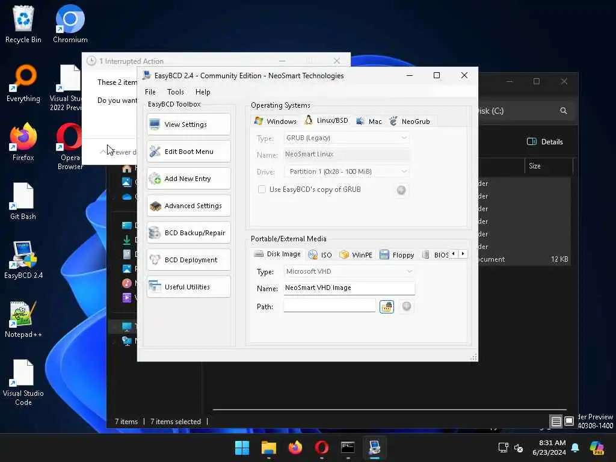Toggle the Details pane in File Explorer
The height and width of the screenshot is (462, 616).
click(545, 142)
